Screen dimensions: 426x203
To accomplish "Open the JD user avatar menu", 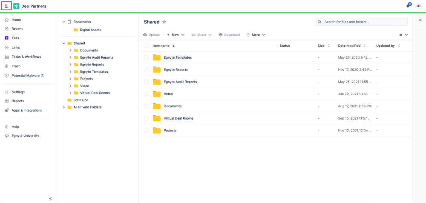I will click(x=418, y=6).
